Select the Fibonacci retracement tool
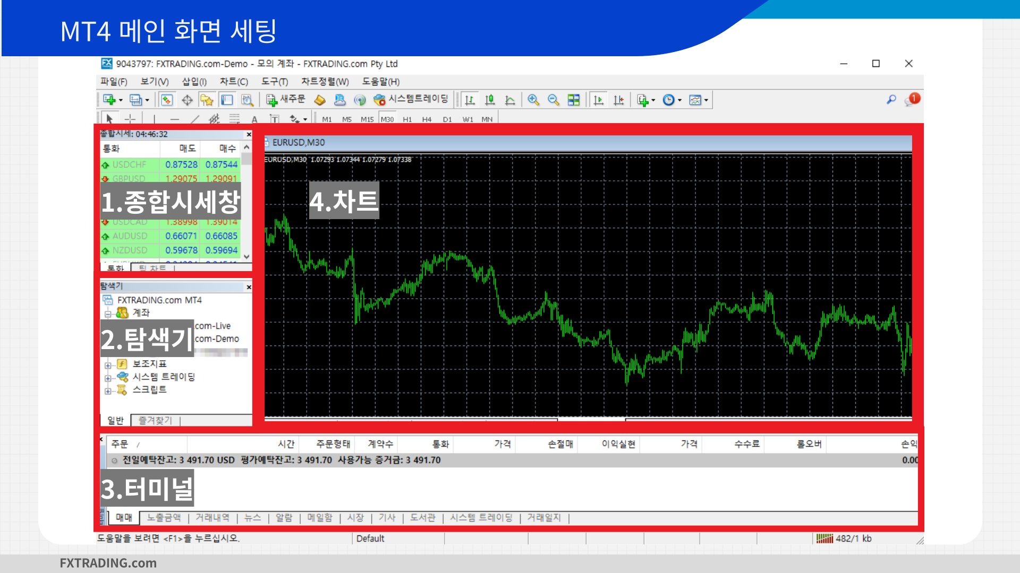 [234, 119]
